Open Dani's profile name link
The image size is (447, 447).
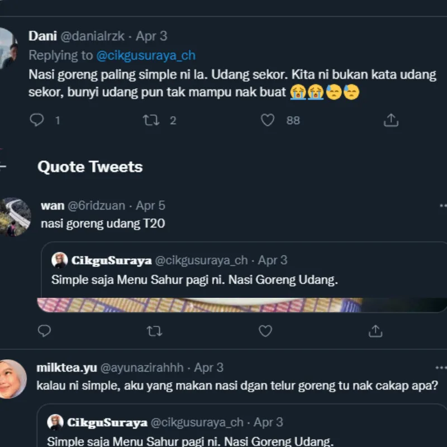pos(42,36)
